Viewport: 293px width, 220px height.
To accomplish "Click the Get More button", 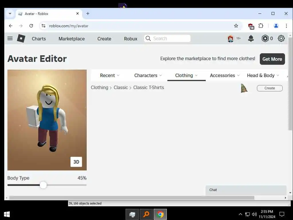I will pos(272,59).
